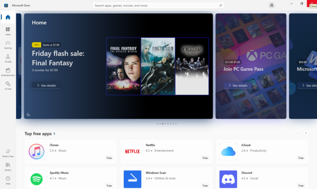Image resolution: width=317 pixels, height=189 pixels.
Task: Open the iCloud app icon
Action: [x=228, y=152]
